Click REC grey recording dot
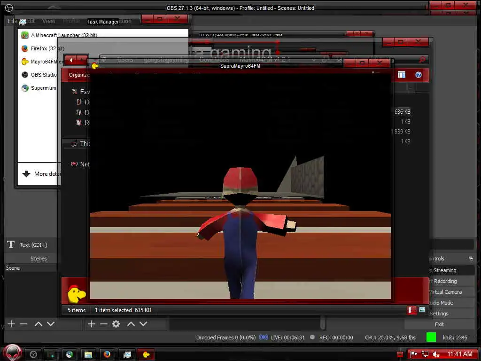The height and width of the screenshot is (361, 481). click(312, 337)
